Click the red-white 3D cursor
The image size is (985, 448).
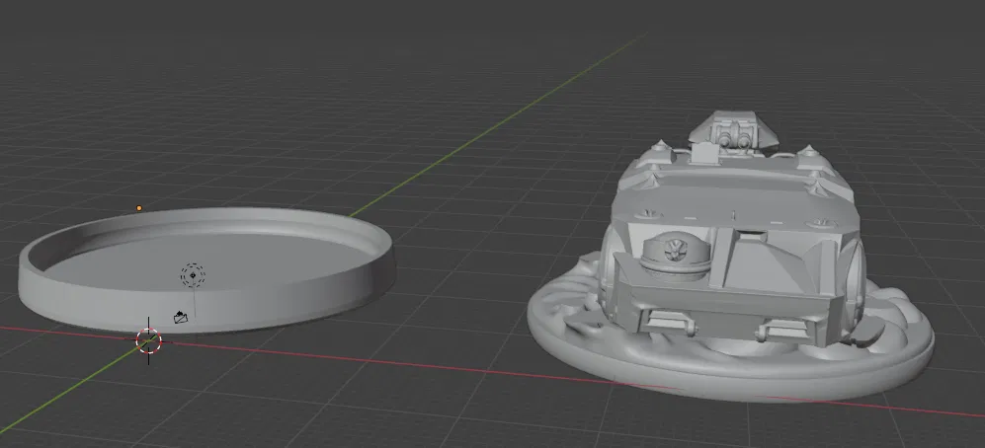pos(149,340)
